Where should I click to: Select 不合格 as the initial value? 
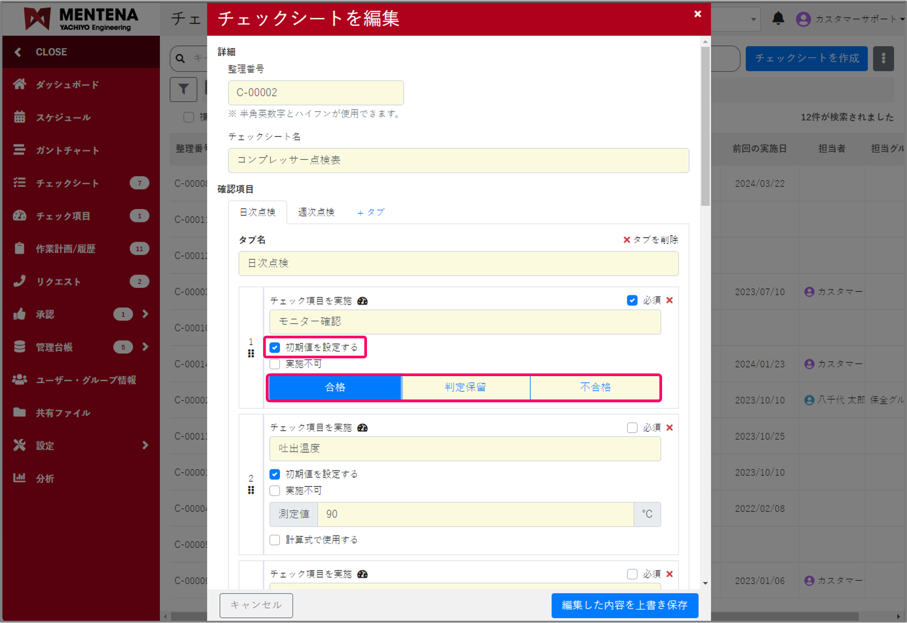tap(595, 387)
